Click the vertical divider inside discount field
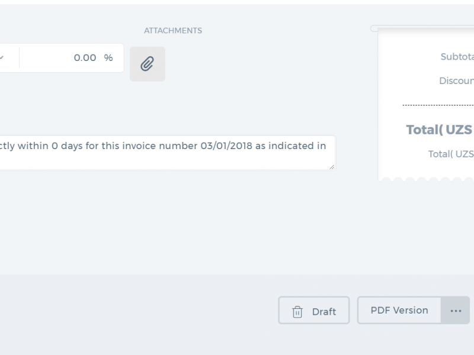Screen dimensions: 474x355 20,57
